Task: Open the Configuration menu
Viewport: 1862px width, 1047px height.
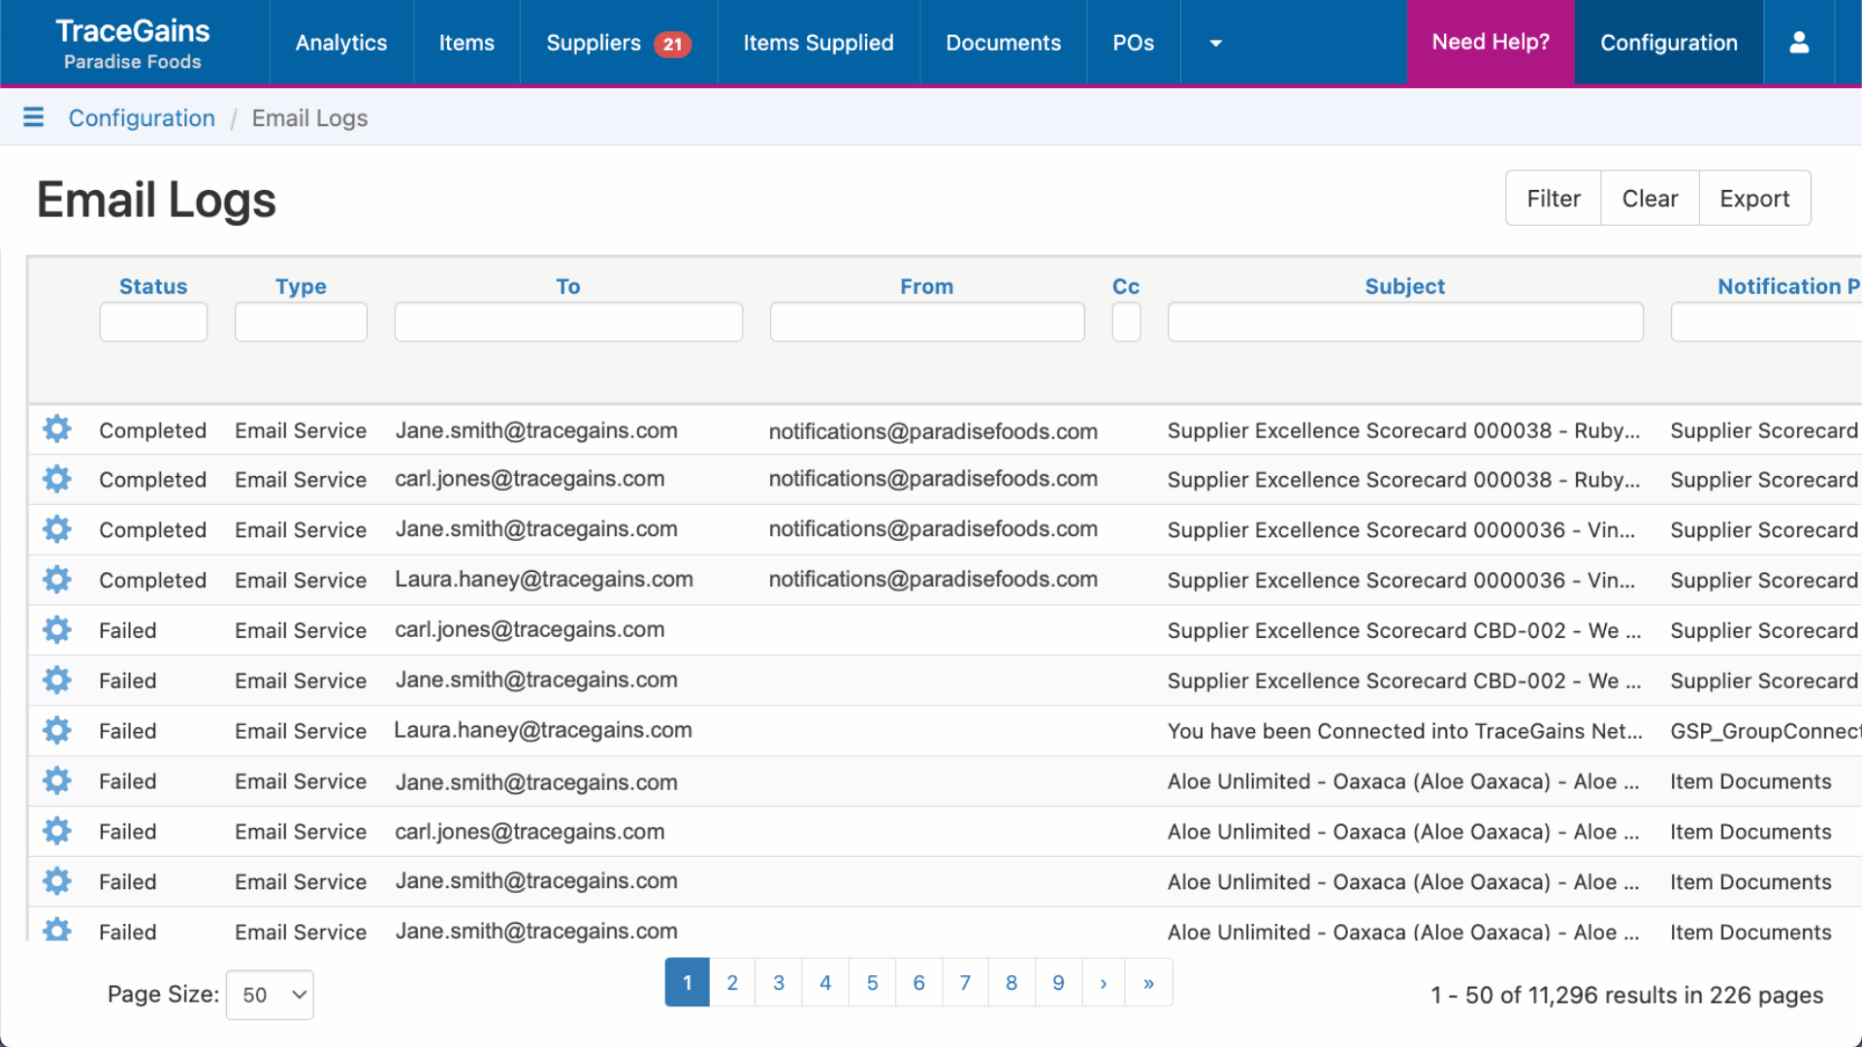Action: 1668,43
